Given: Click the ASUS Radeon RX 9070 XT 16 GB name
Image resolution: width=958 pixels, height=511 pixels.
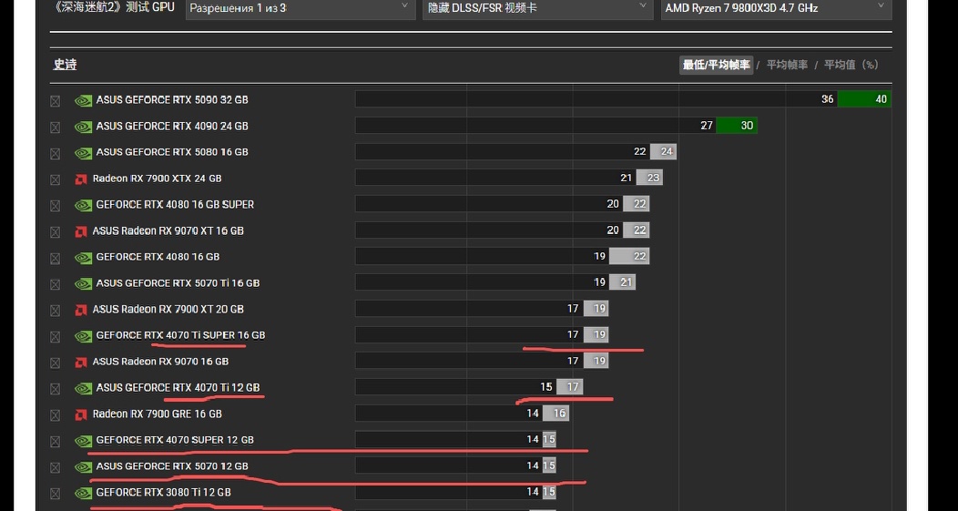Looking at the screenshot, I should click(x=168, y=231).
